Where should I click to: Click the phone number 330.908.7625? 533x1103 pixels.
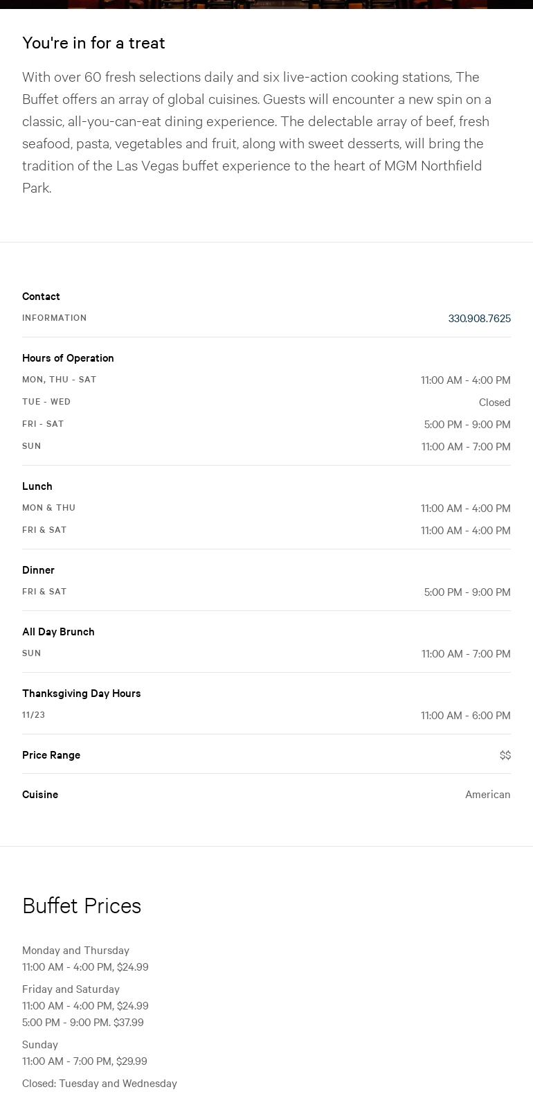[479, 319]
